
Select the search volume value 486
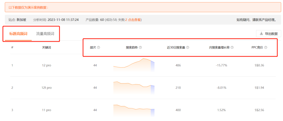(x=178, y=65)
